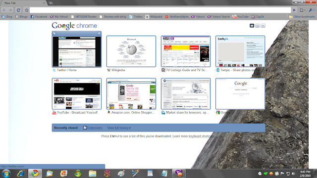The image size is (317, 178).
Task: Open the Twitpic thumbnail
Action: click(240, 51)
